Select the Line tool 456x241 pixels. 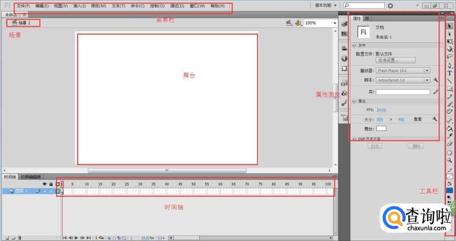[450, 81]
